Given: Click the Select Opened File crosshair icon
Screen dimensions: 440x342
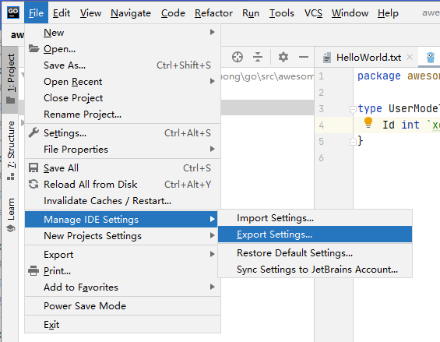Looking at the screenshot, I should pos(238,57).
